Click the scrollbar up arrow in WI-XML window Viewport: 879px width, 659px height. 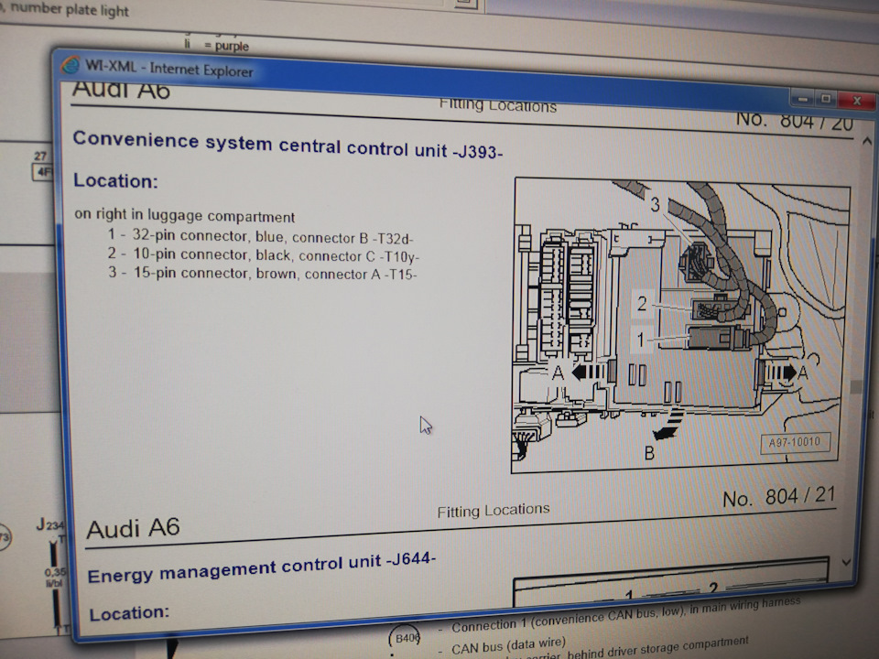point(866,141)
